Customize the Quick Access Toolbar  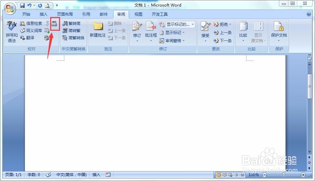click(57, 6)
